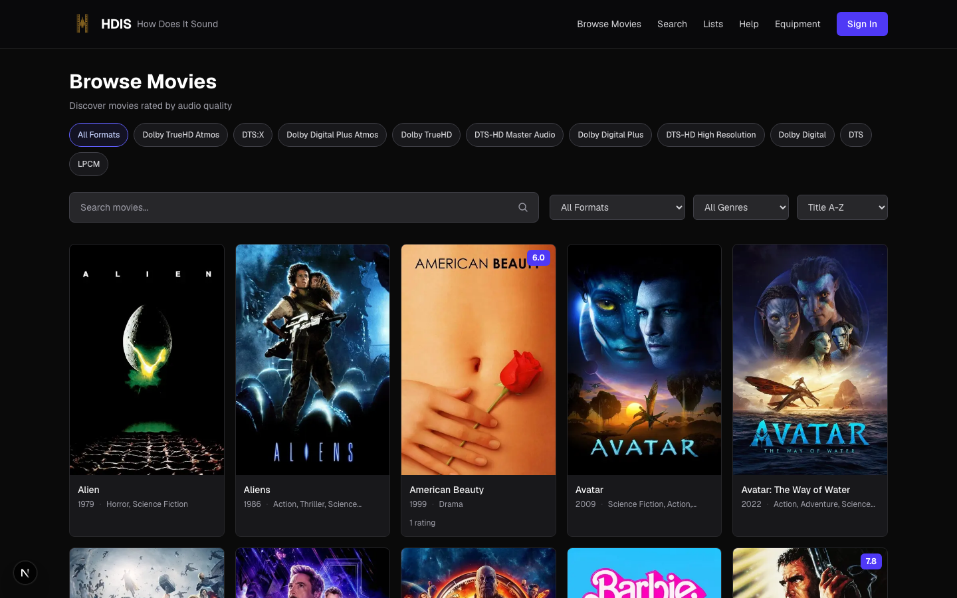Image resolution: width=957 pixels, height=598 pixels.
Task: Filter by Dolby TrueHD chip
Action: 426,135
